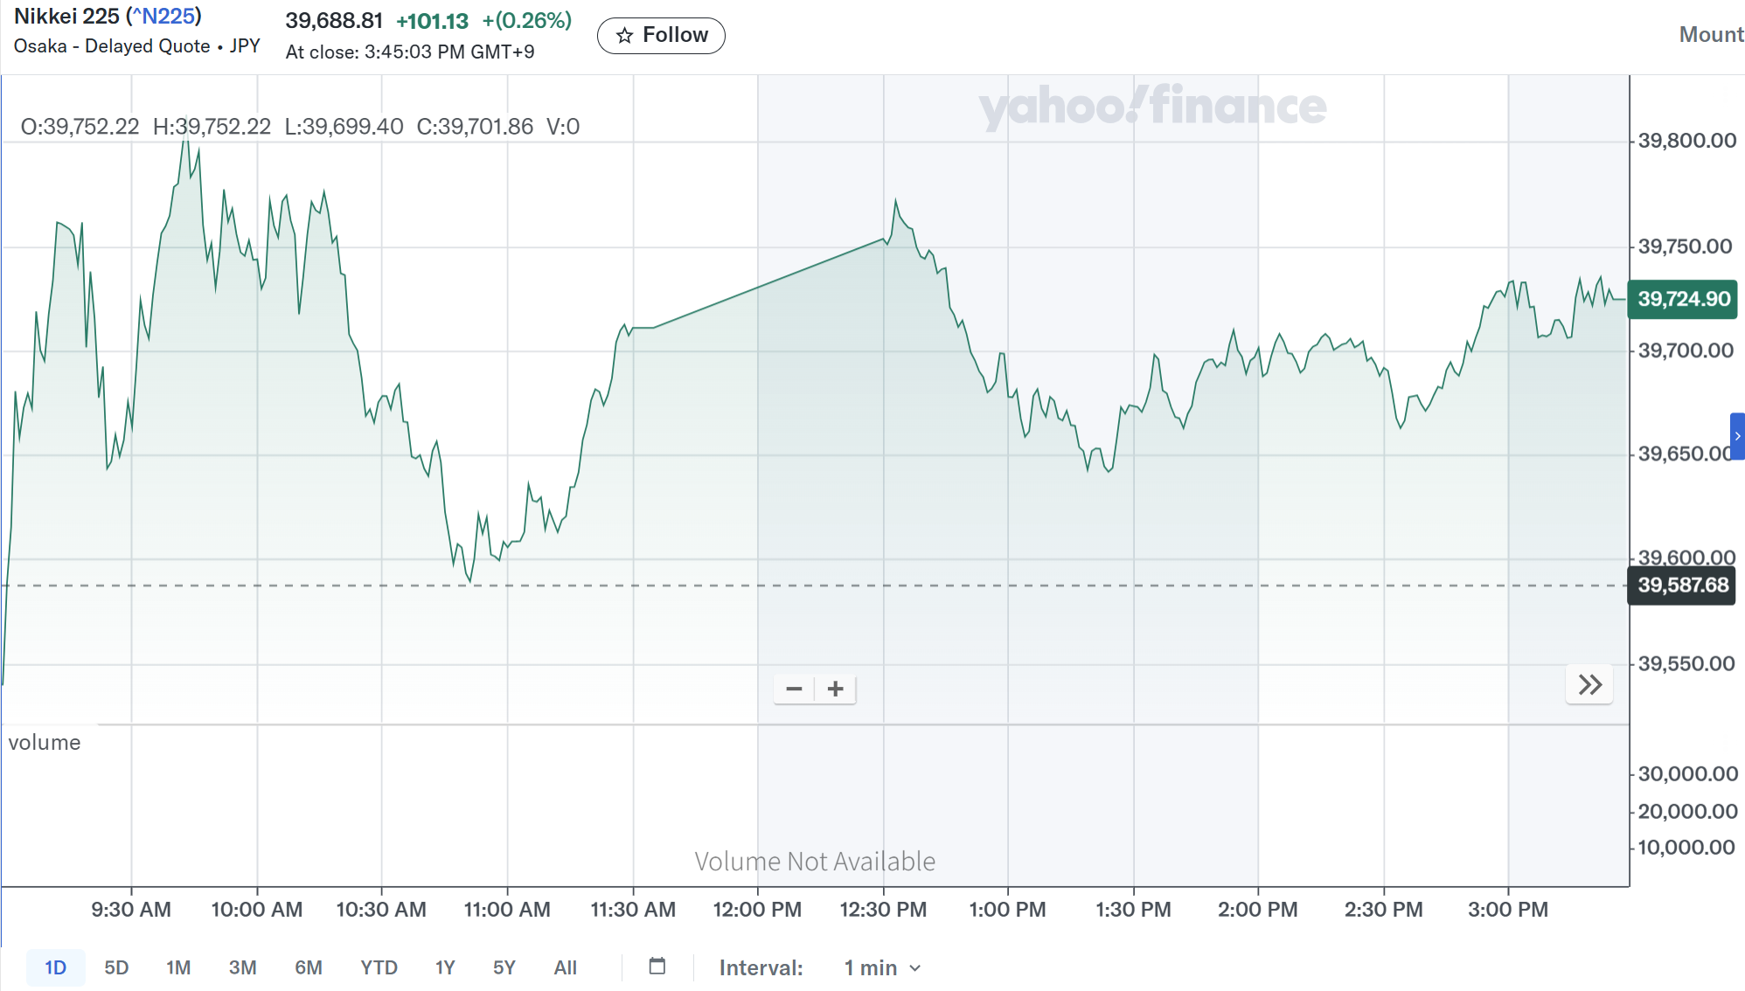
Task: Open the 1 min interval dropdown
Action: [882, 967]
